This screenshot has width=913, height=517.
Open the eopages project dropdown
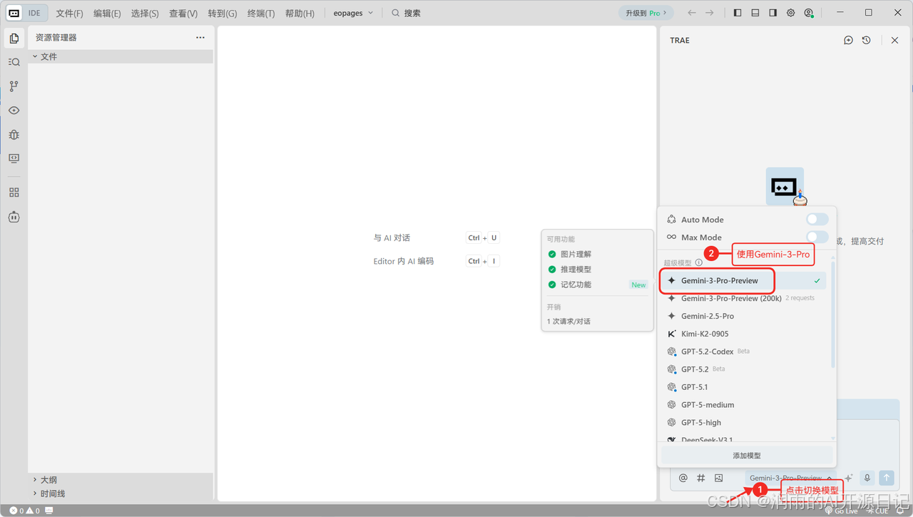pos(354,13)
